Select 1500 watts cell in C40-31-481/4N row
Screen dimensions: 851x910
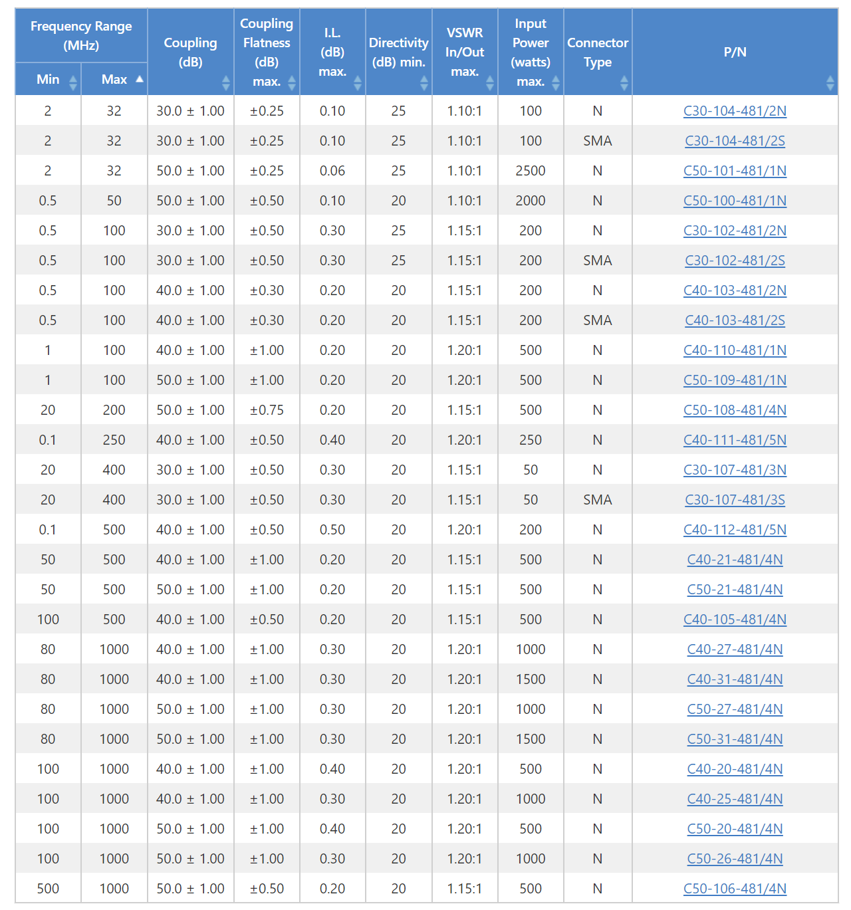click(x=531, y=679)
